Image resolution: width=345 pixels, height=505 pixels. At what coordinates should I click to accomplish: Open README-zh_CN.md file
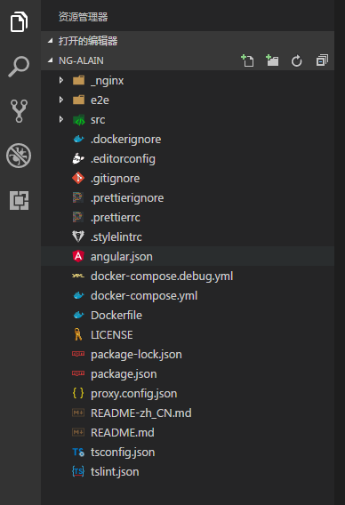click(x=188, y=413)
